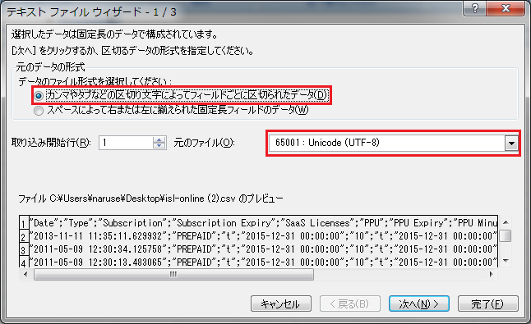The width and height of the screenshot is (531, 324).
Task: Click the 次へ(N) > button
Action: pos(419,303)
